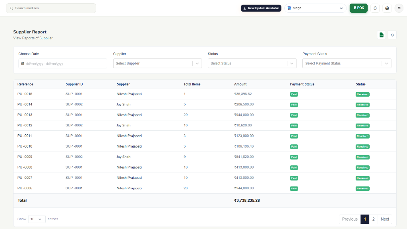Click Nilesh Prajapati in PU -0011 row

tap(129, 136)
